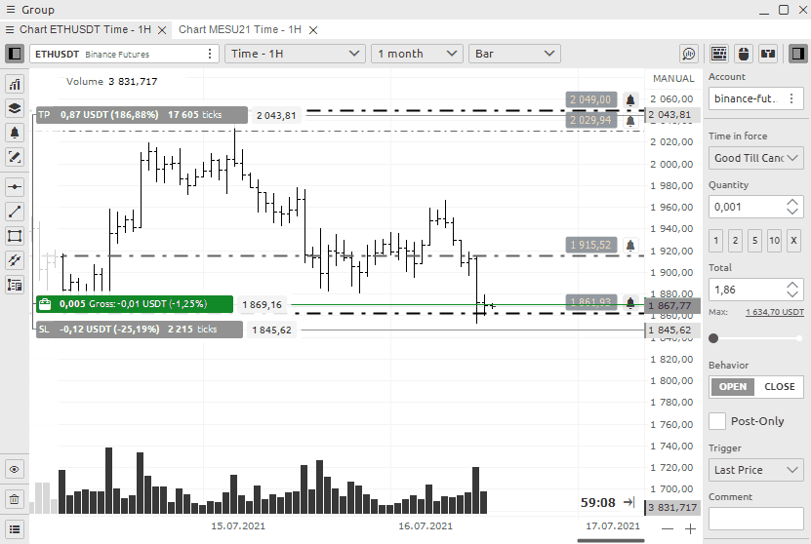
Task: Click the trash icon to delete drawings
Action: pos(15,499)
